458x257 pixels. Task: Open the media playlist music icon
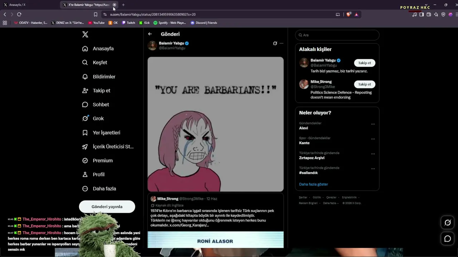coord(414,14)
